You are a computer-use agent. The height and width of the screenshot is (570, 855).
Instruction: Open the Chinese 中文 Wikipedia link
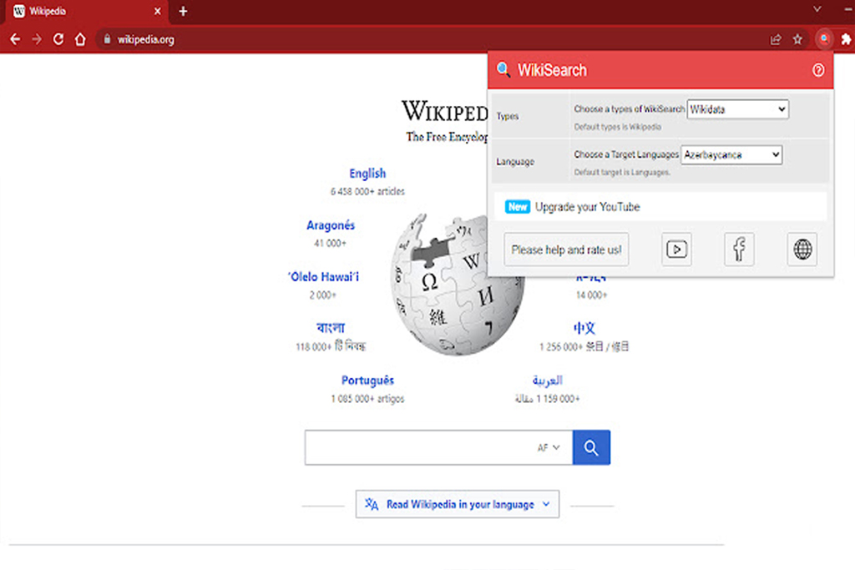[584, 328]
